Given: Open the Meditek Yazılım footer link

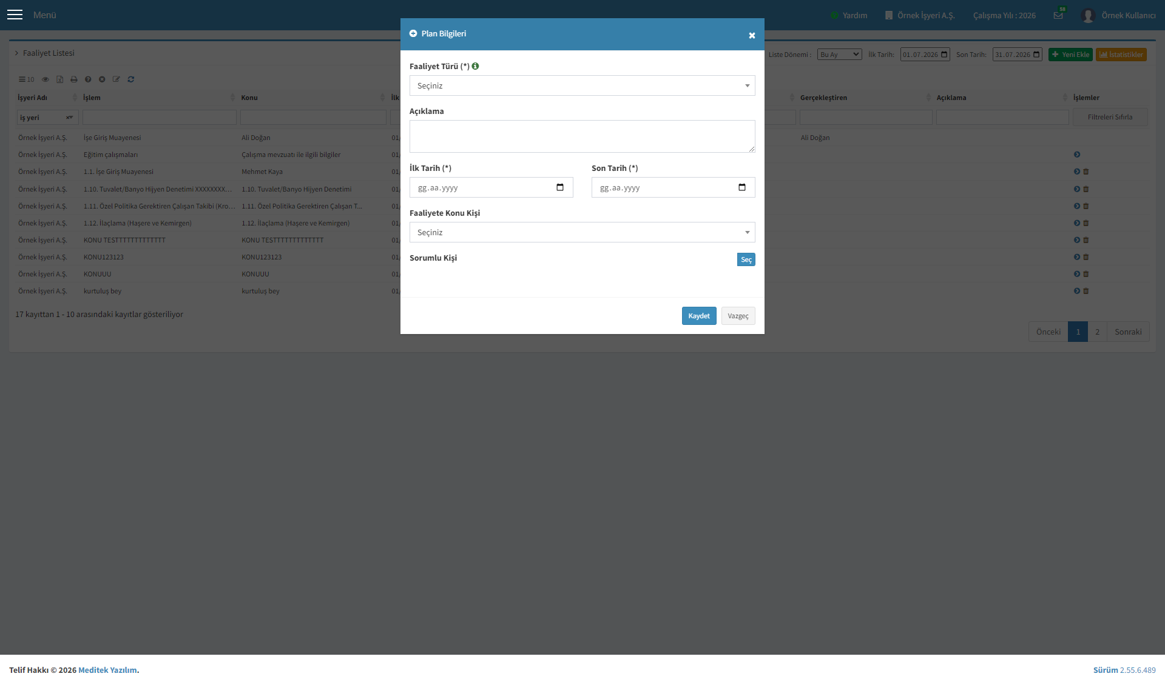Looking at the screenshot, I should click(107, 670).
